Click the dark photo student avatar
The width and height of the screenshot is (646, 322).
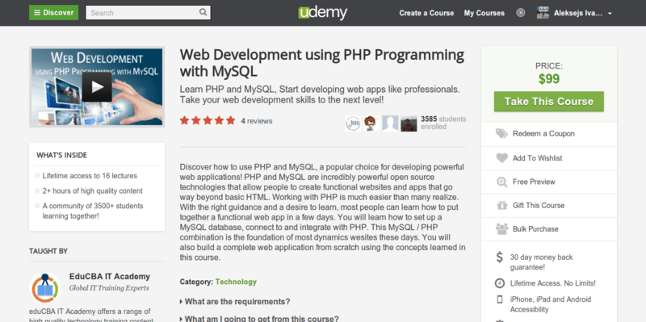(409, 123)
